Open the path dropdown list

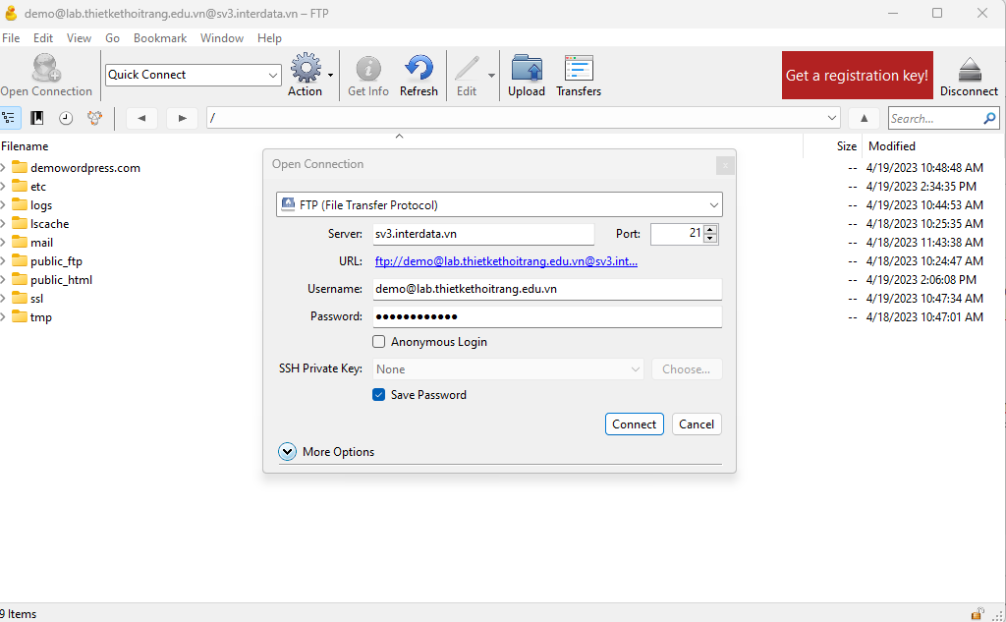832,118
